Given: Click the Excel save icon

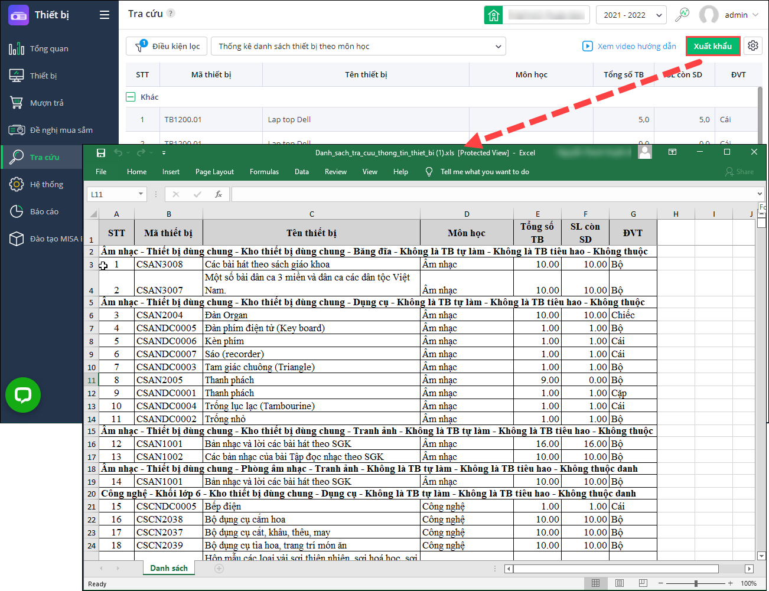Looking at the screenshot, I should 101,153.
